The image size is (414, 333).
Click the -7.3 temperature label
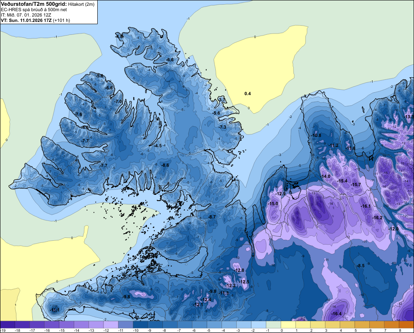(223, 127)
